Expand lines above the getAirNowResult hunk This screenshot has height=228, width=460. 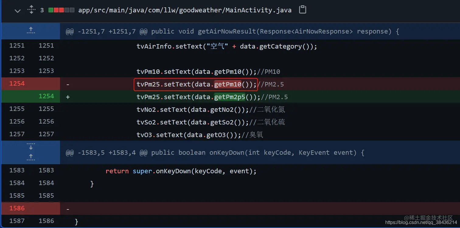click(31, 30)
